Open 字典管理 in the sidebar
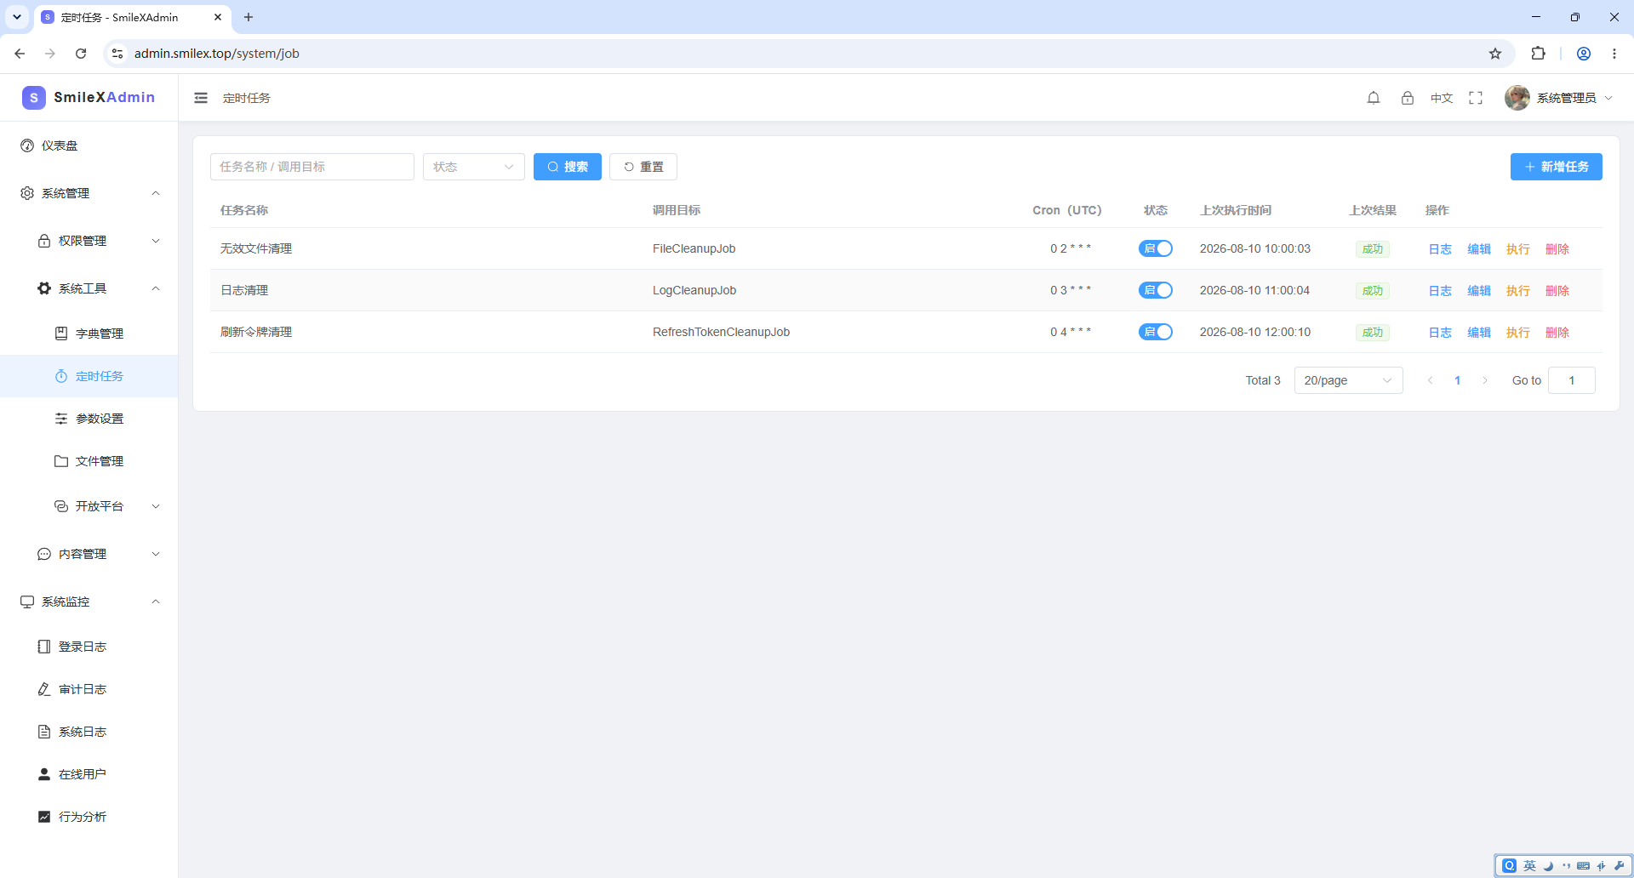 pos(89,334)
